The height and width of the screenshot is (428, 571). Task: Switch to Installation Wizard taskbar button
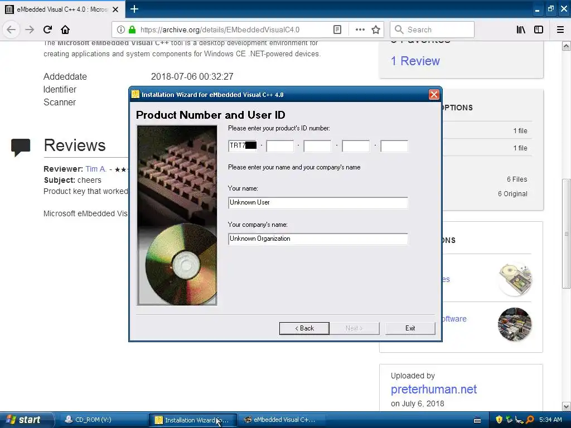pyautogui.click(x=192, y=420)
